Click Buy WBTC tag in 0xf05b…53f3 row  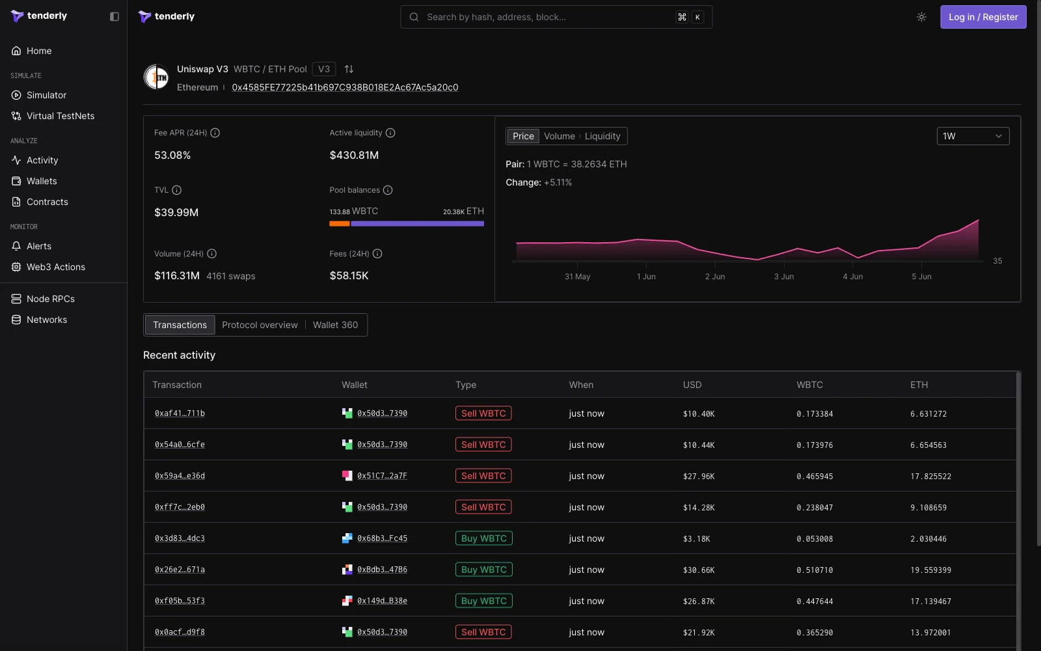click(484, 601)
